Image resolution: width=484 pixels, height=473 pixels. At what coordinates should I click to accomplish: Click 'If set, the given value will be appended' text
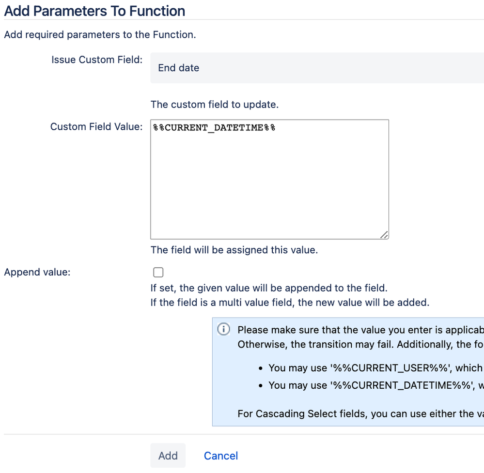point(269,288)
